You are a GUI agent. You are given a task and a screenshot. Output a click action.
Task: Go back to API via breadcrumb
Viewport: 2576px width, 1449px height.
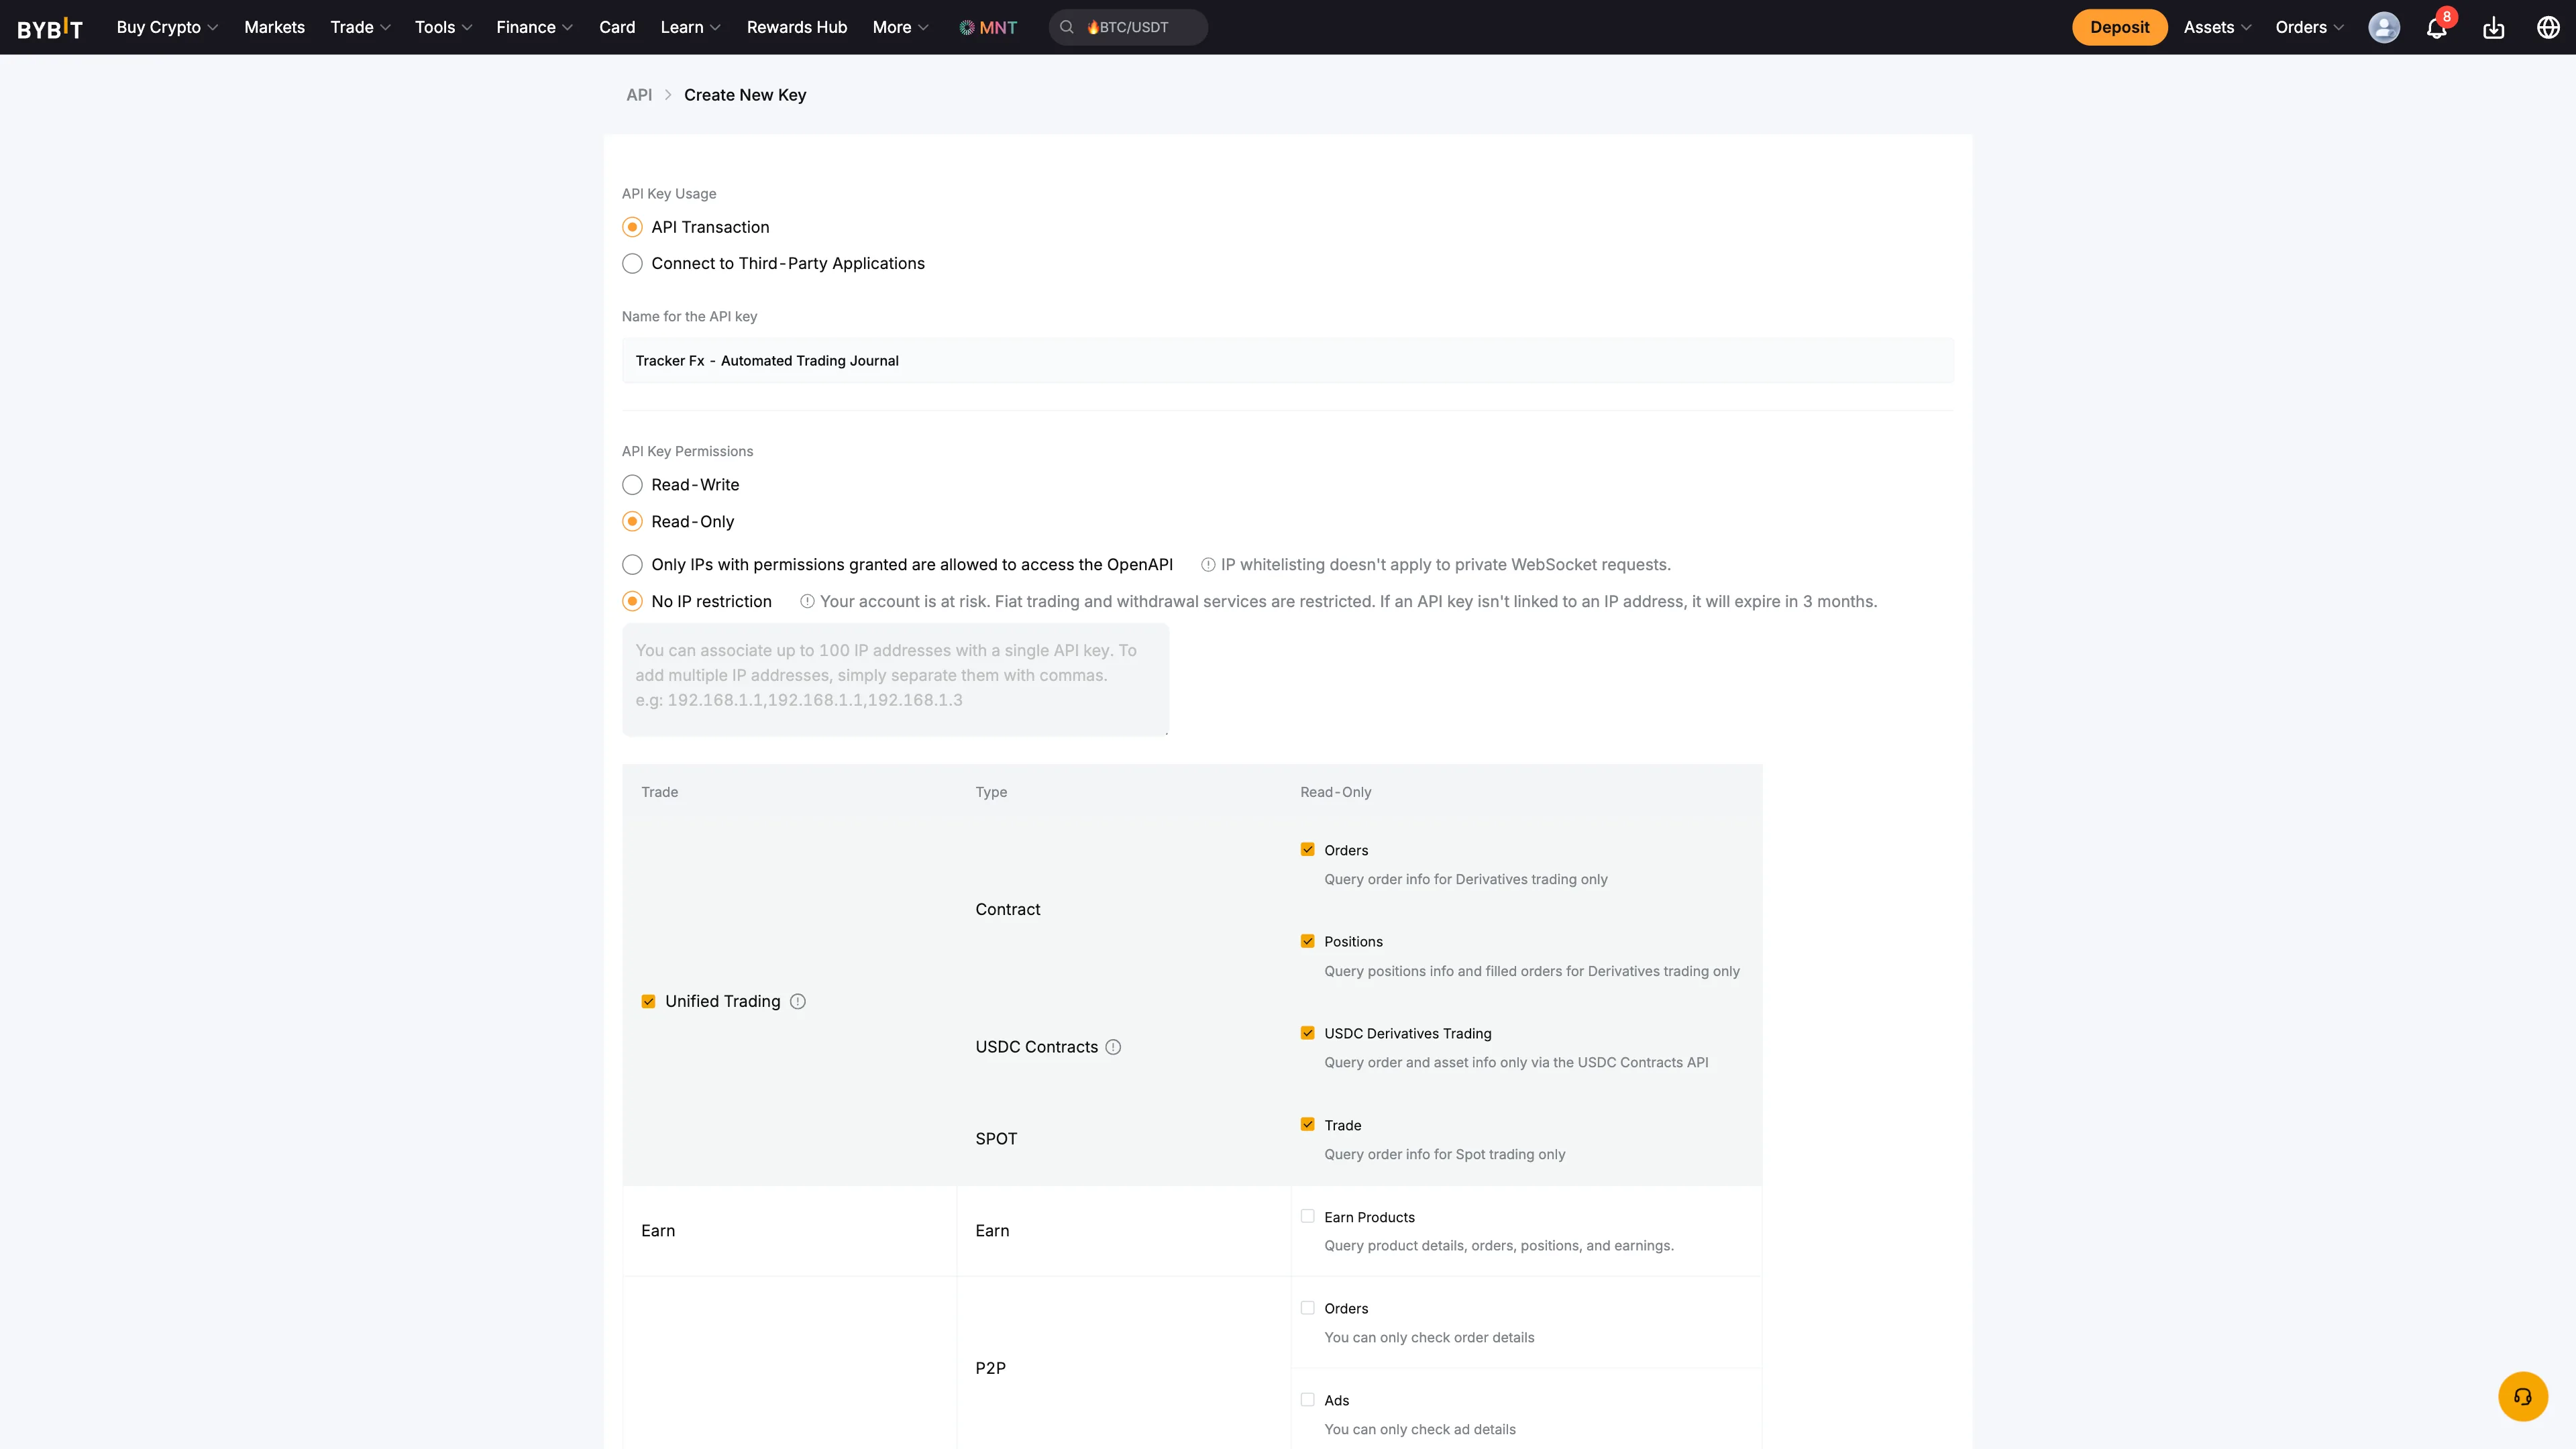coord(639,95)
